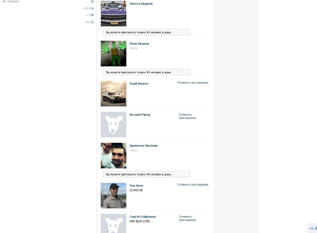Cancel the invitation for Сергей Сафронов
The height and width of the screenshot is (233, 317).
click(188, 218)
